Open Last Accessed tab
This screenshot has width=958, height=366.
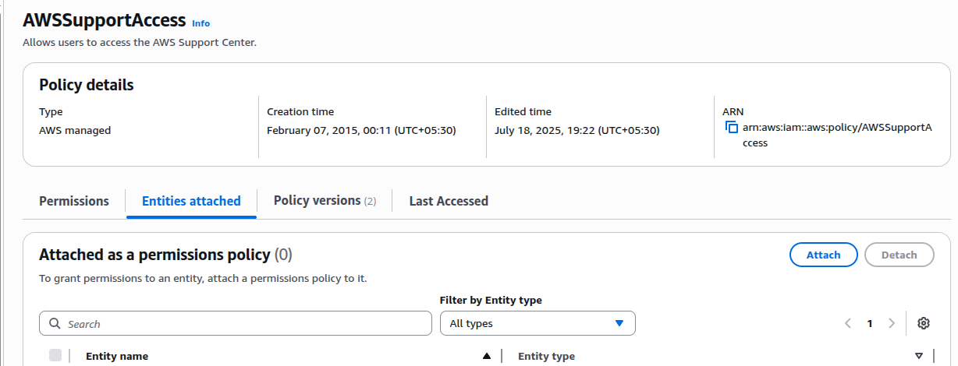pos(449,201)
